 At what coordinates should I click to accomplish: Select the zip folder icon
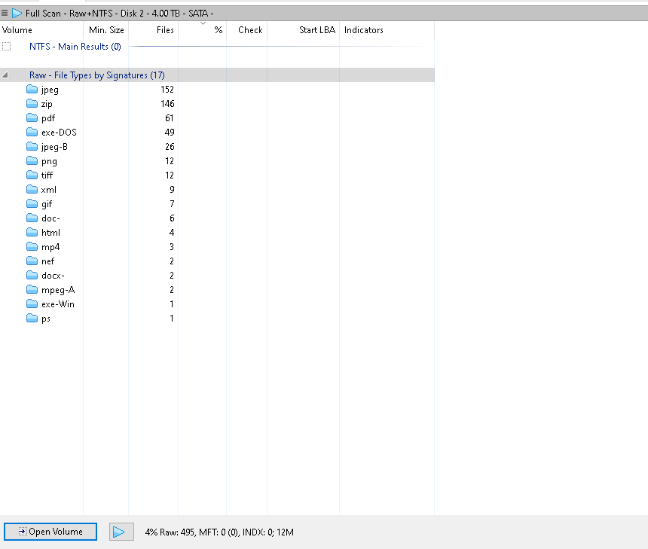(x=32, y=104)
